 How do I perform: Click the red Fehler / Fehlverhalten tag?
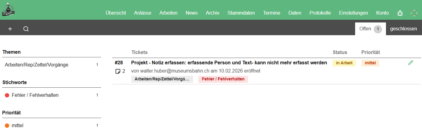pos(223,79)
